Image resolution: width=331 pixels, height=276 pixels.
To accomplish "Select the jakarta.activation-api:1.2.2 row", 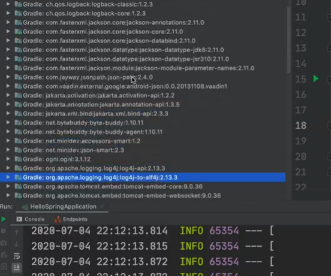I will pyautogui.click(x=143, y=95).
